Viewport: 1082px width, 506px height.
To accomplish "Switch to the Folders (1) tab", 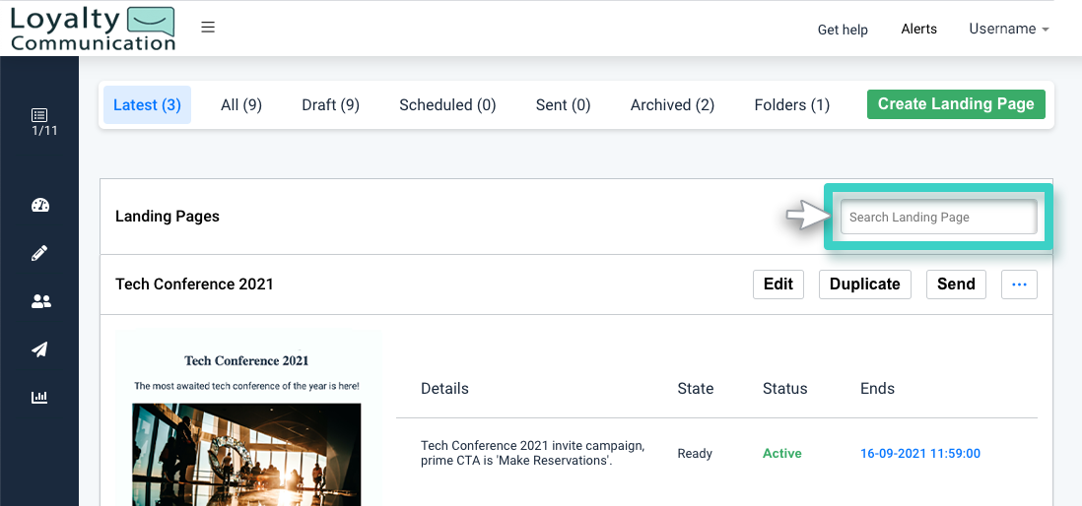I will coord(791,104).
